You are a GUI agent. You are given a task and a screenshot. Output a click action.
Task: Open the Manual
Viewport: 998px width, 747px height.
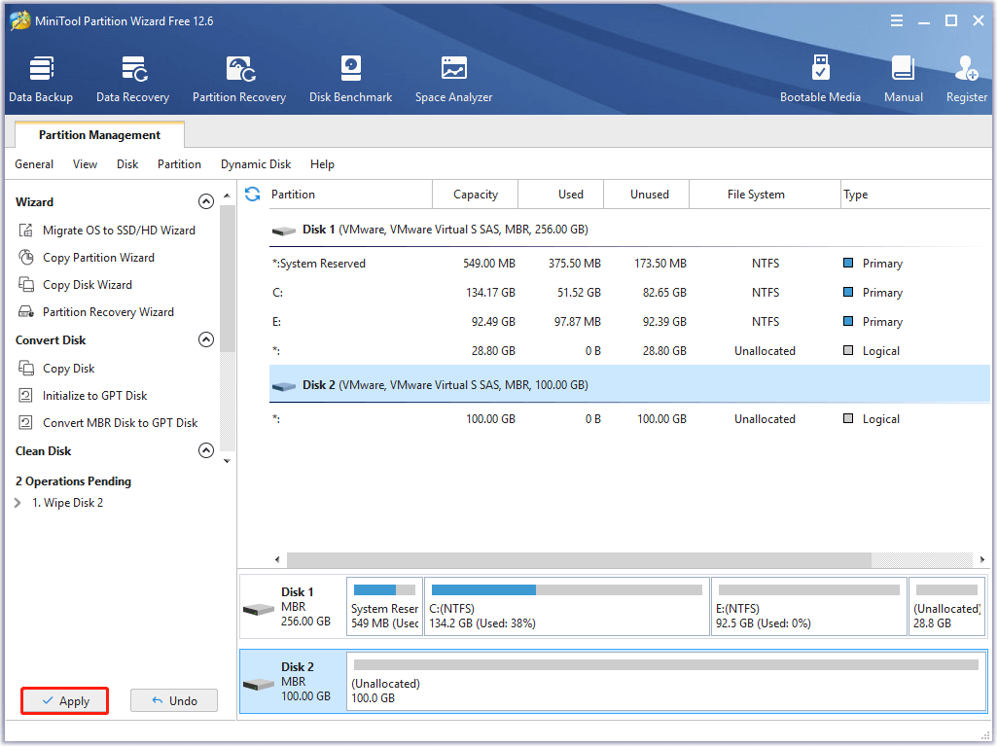(x=904, y=80)
